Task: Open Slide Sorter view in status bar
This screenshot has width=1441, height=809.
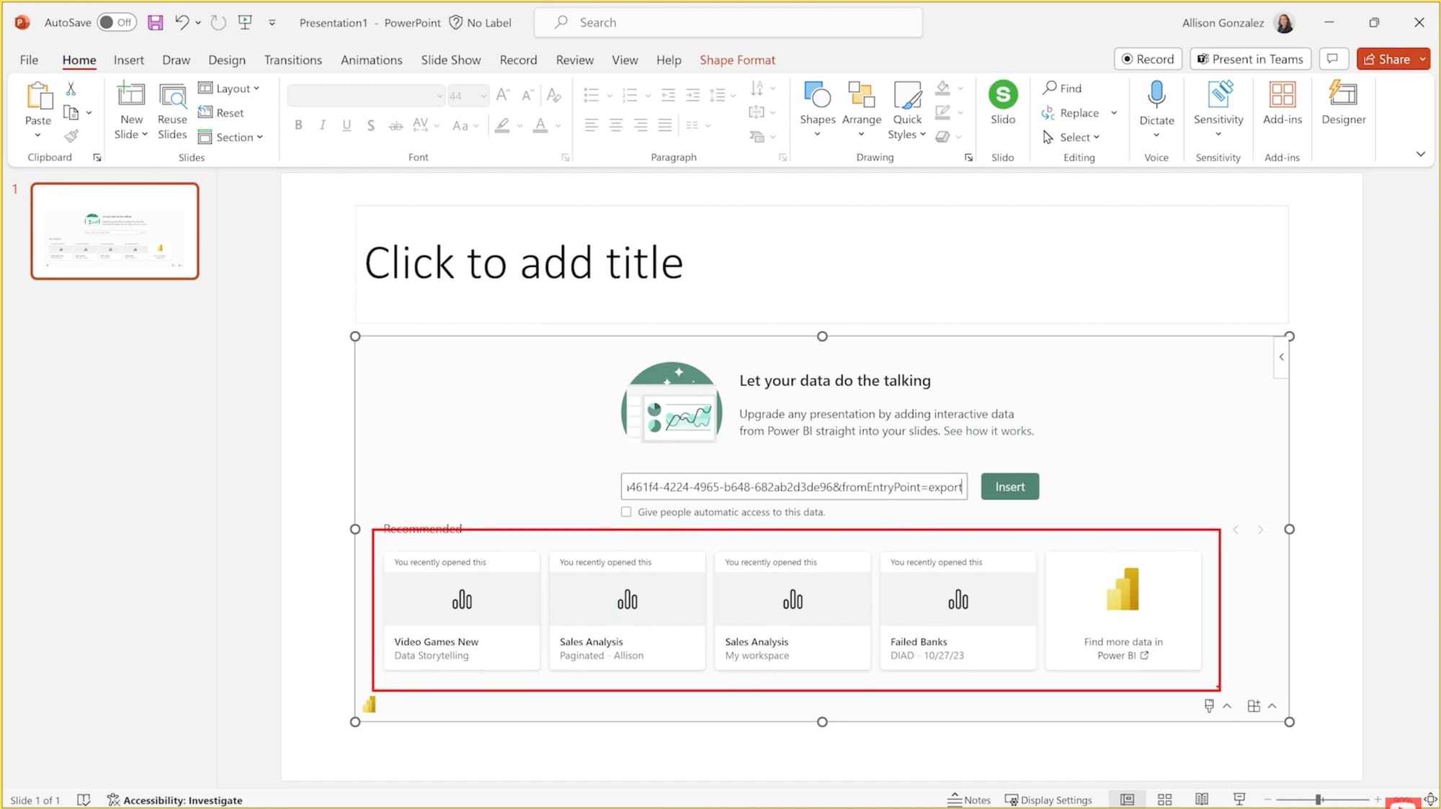Action: point(1164,800)
